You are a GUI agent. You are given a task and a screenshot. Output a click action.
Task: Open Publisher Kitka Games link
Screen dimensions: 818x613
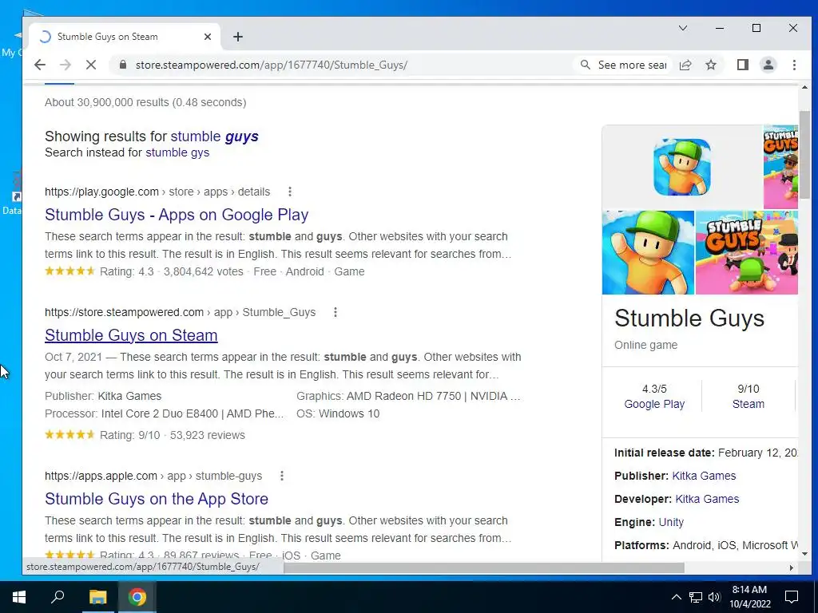[x=704, y=476]
